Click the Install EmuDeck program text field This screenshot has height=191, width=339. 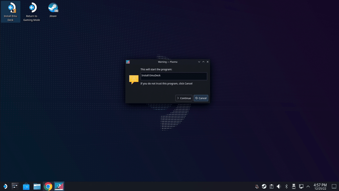(x=174, y=76)
